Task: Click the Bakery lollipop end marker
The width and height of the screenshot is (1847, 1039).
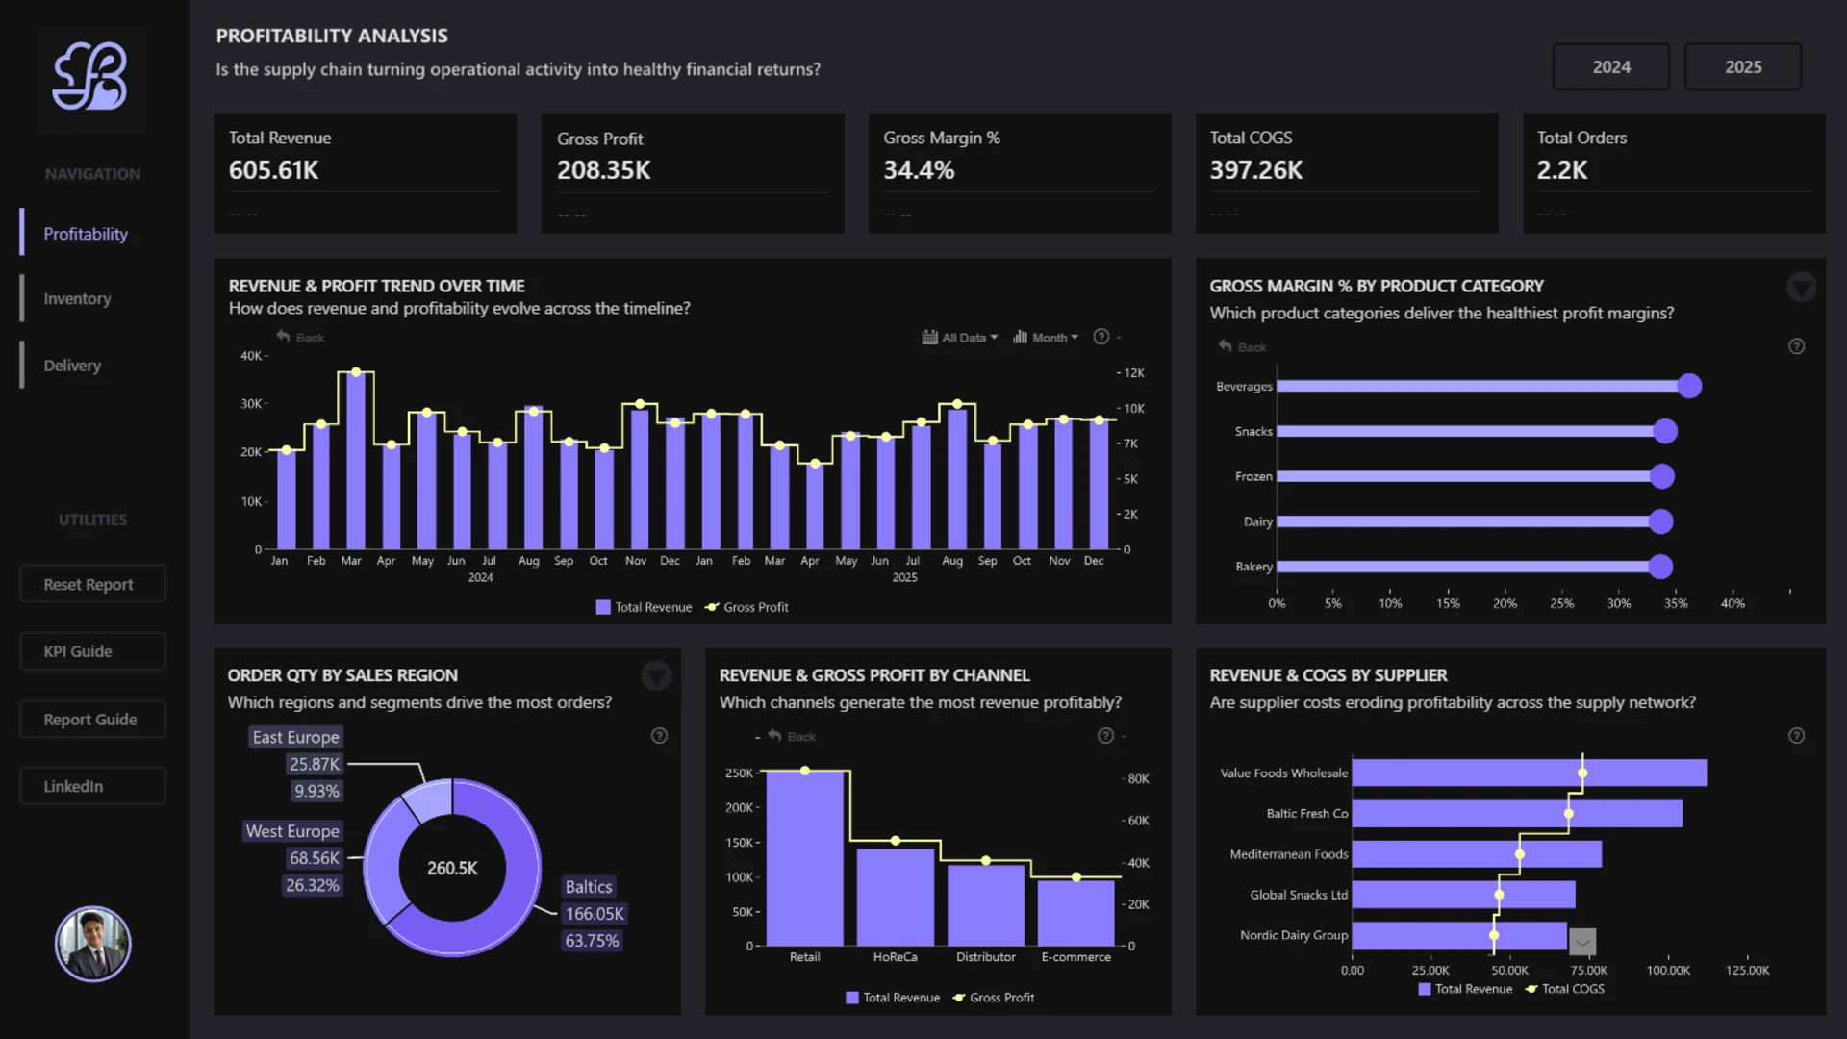Action: 1659,567
